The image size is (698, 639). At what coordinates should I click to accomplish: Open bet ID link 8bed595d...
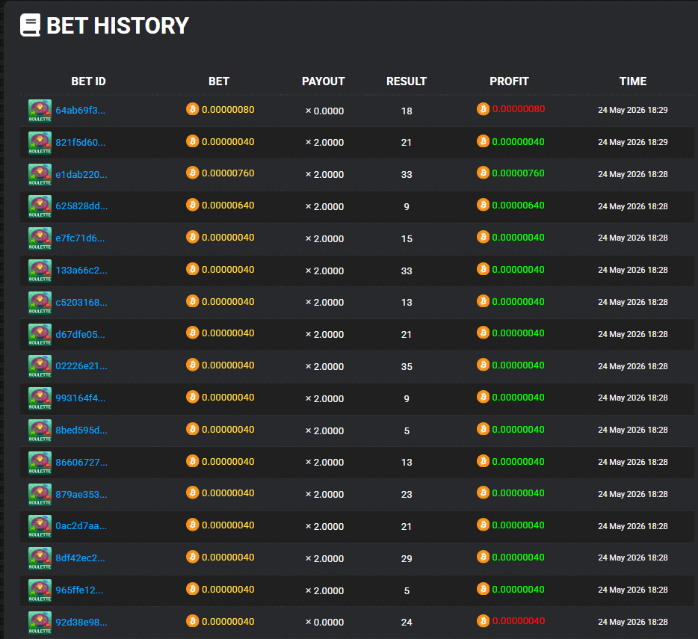coord(81,430)
